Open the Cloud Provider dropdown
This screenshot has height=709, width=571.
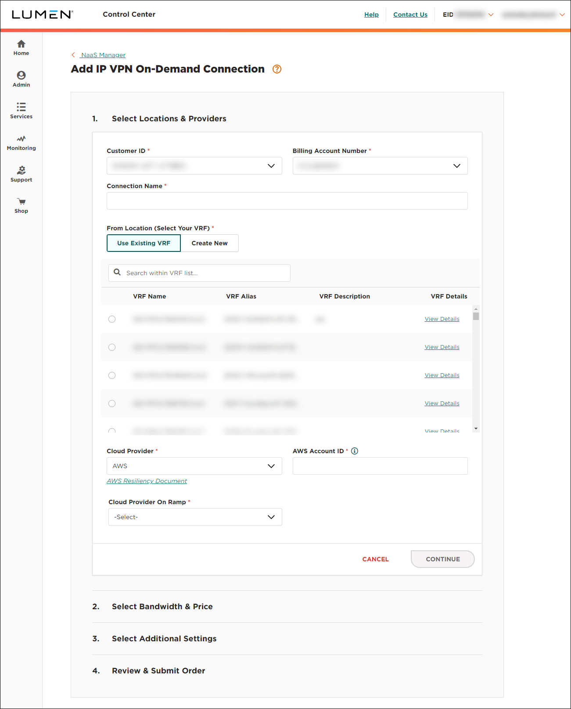pyautogui.click(x=194, y=466)
